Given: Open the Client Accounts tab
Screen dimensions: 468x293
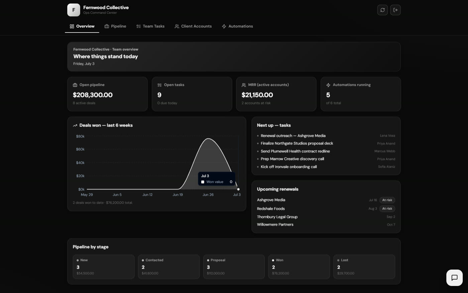Looking at the screenshot, I should pyautogui.click(x=193, y=26).
